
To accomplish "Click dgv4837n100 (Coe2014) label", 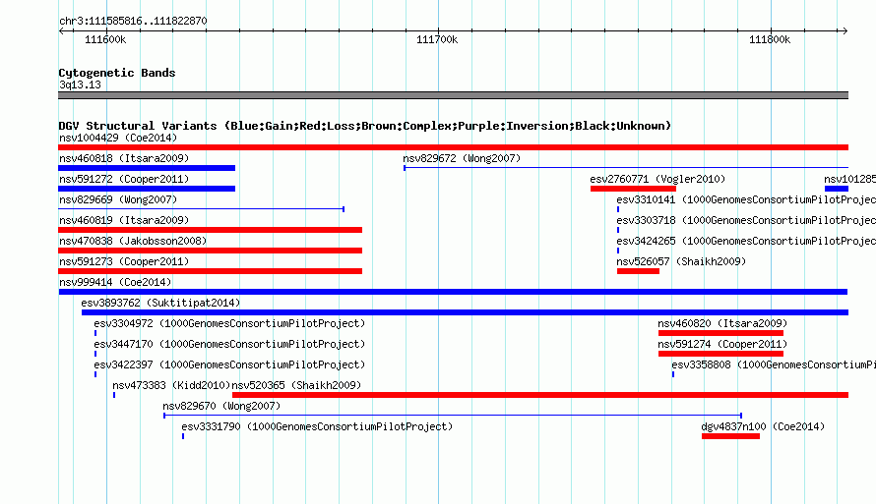I will point(763,426).
